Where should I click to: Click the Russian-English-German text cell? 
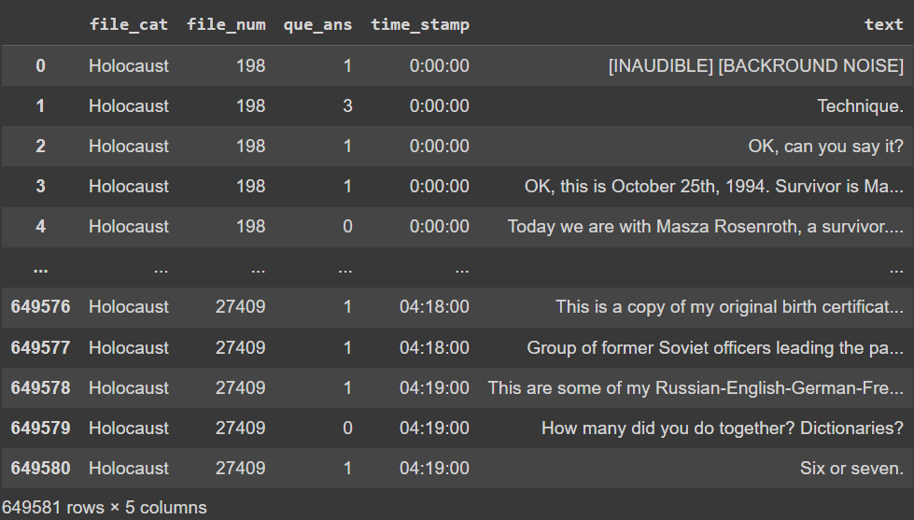coord(695,387)
